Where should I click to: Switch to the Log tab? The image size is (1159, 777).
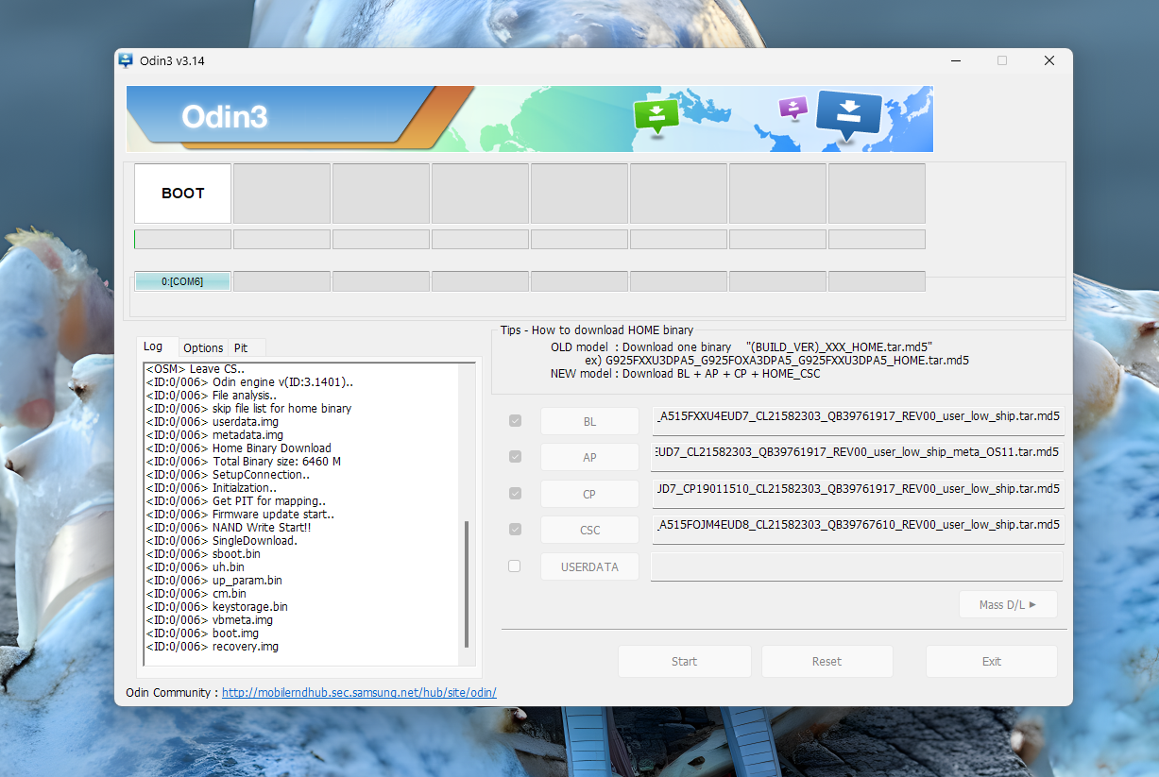click(153, 346)
